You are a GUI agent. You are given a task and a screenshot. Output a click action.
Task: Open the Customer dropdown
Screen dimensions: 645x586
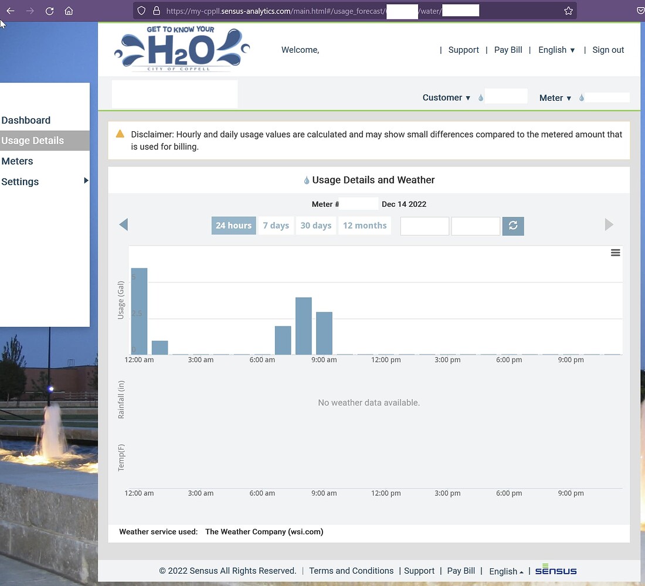pyautogui.click(x=446, y=97)
